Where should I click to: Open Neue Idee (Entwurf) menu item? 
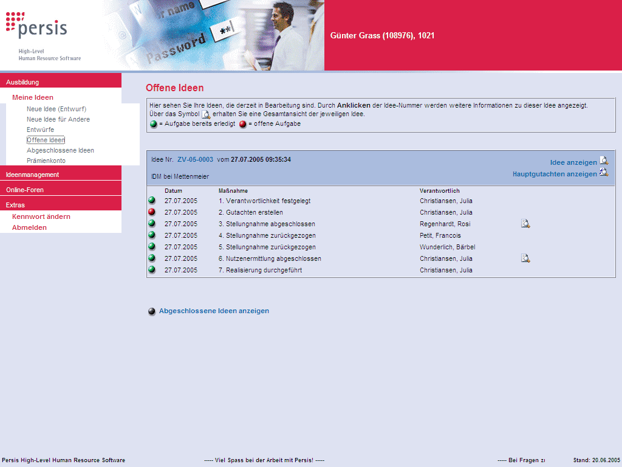(x=56, y=109)
